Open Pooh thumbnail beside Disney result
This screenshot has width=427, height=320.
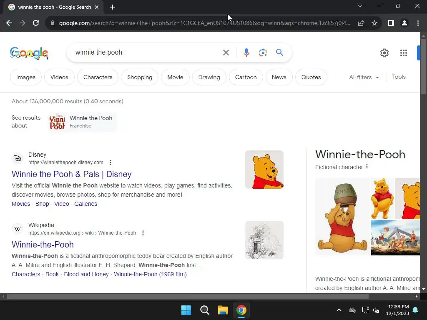264,170
